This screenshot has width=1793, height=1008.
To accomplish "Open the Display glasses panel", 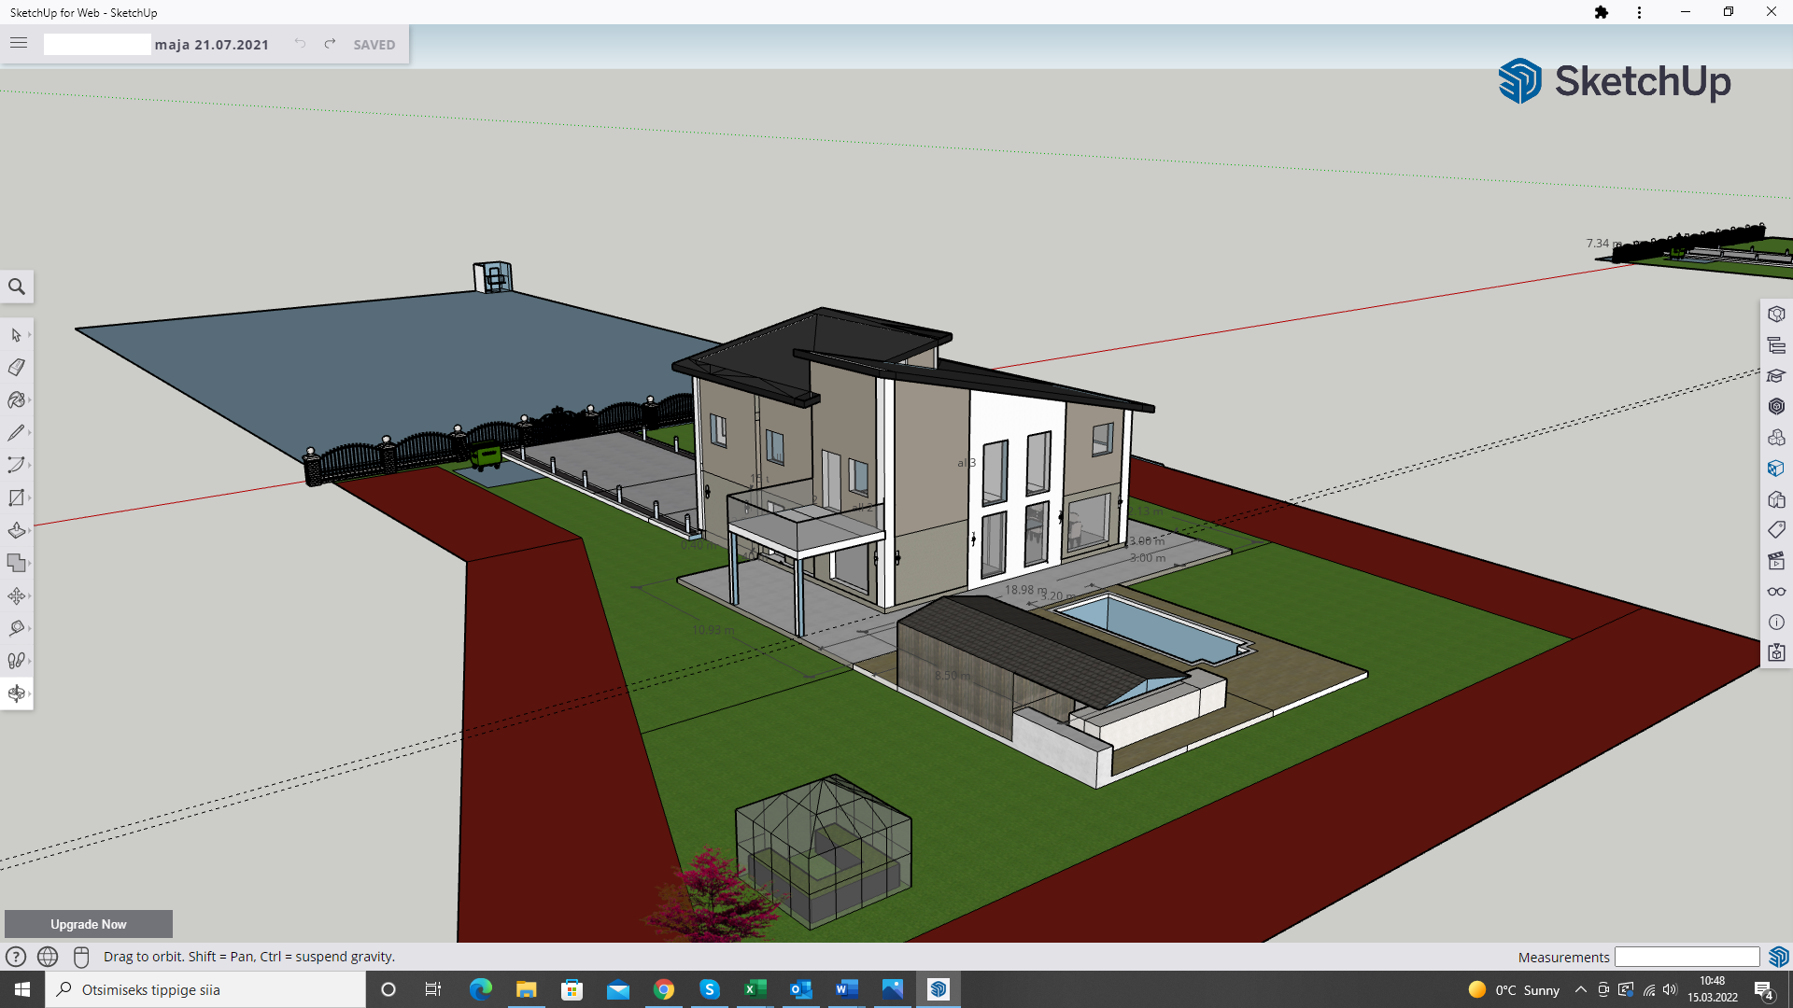I will [1776, 592].
